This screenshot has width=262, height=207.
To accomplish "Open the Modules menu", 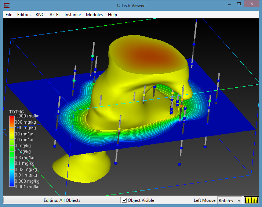I will point(94,15).
